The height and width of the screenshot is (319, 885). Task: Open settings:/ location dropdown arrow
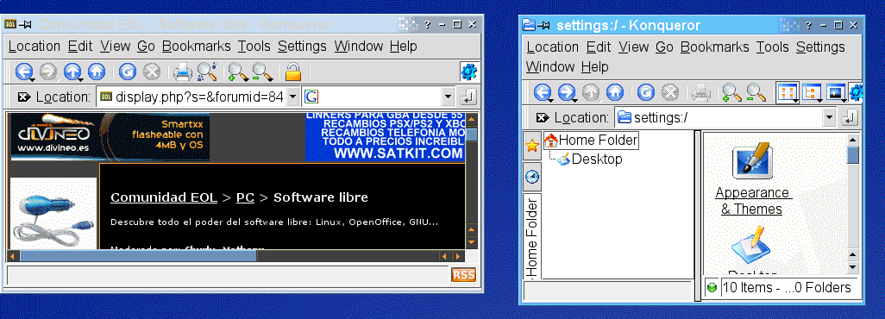pyautogui.click(x=829, y=118)
